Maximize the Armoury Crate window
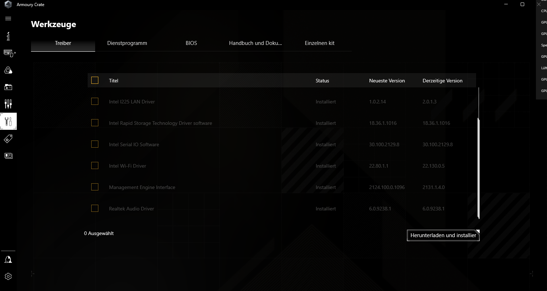 (522, 4)
